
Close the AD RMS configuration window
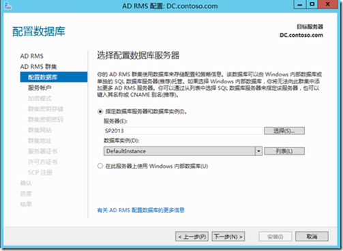click(327, 5)
